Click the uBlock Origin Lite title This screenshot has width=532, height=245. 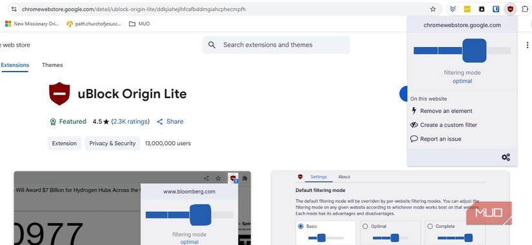coord(132,93)
